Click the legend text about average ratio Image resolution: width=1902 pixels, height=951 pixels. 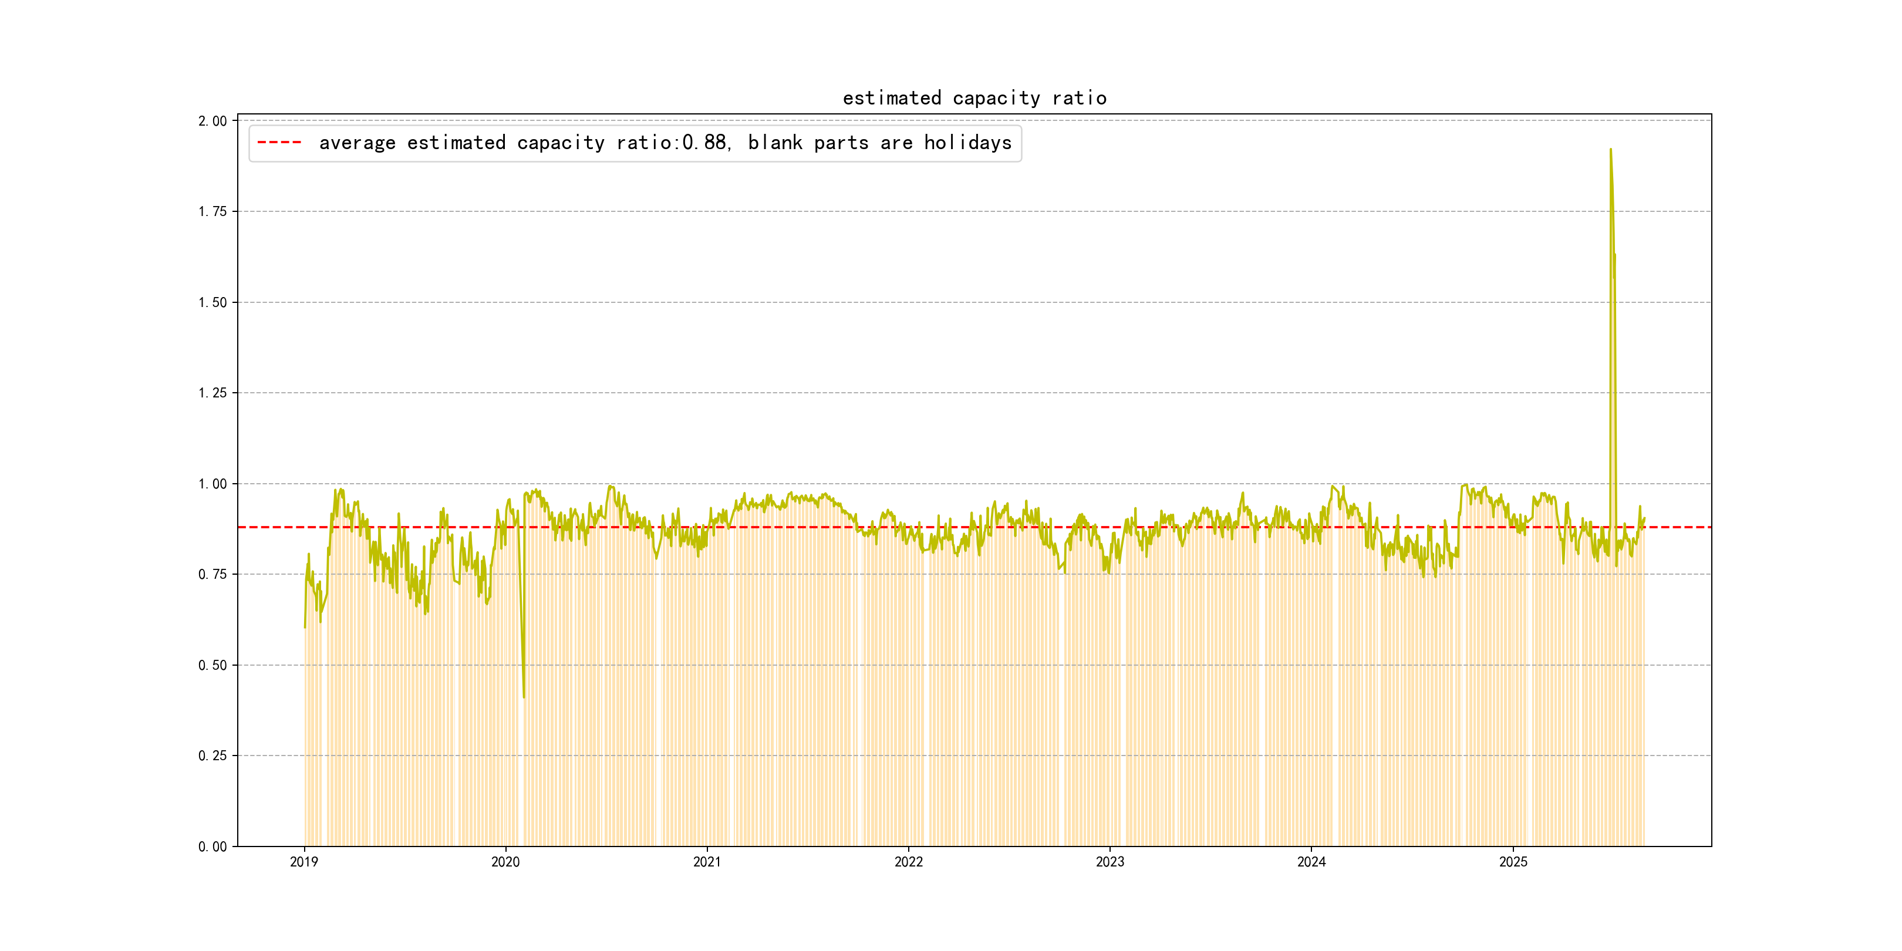click(x=665, y=143)
